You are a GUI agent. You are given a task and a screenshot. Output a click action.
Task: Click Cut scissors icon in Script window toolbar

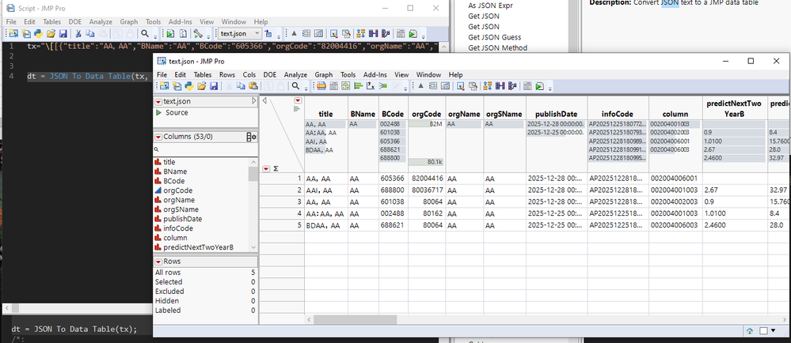coord(78,34)
